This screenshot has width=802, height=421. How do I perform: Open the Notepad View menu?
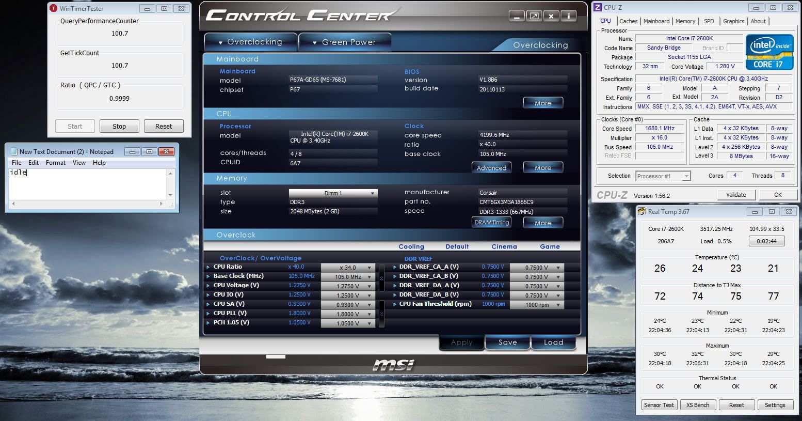click(x=79, y=163)
